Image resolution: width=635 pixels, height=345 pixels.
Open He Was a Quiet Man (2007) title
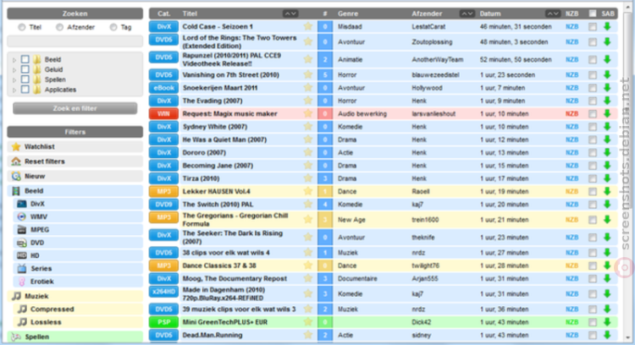(224, 140)
